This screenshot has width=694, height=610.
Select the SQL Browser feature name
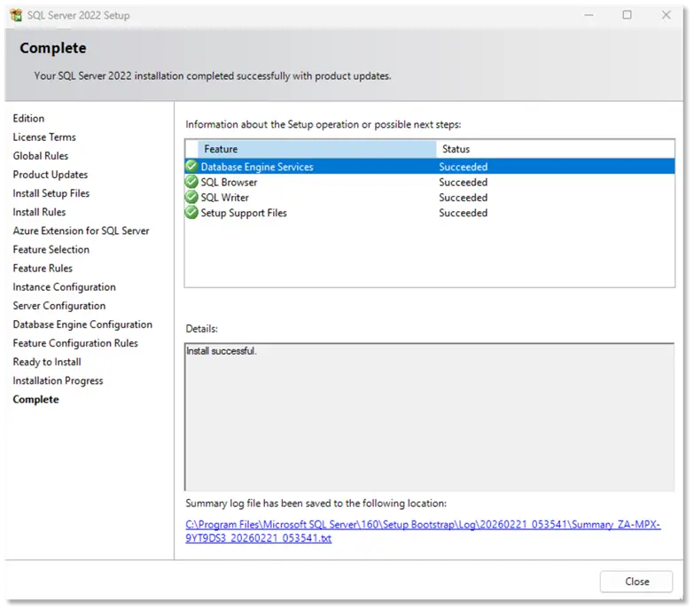point(229,183)
